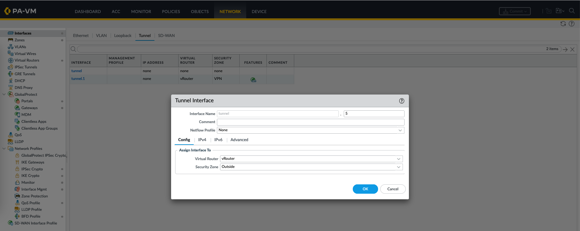
Task: Open IPSec Tunnels in the sidebar
Action: [26, 67]
